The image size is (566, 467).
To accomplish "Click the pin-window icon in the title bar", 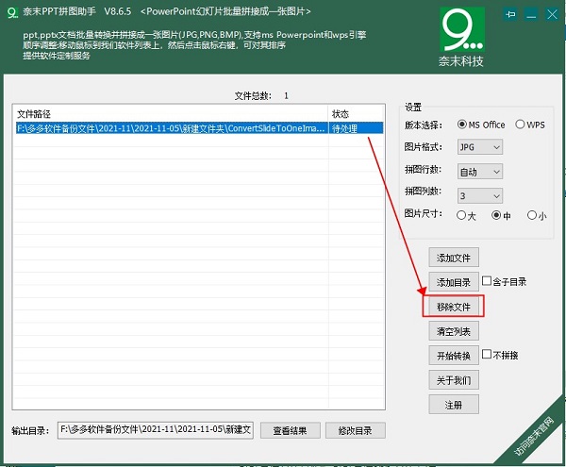I will (510, 14).
